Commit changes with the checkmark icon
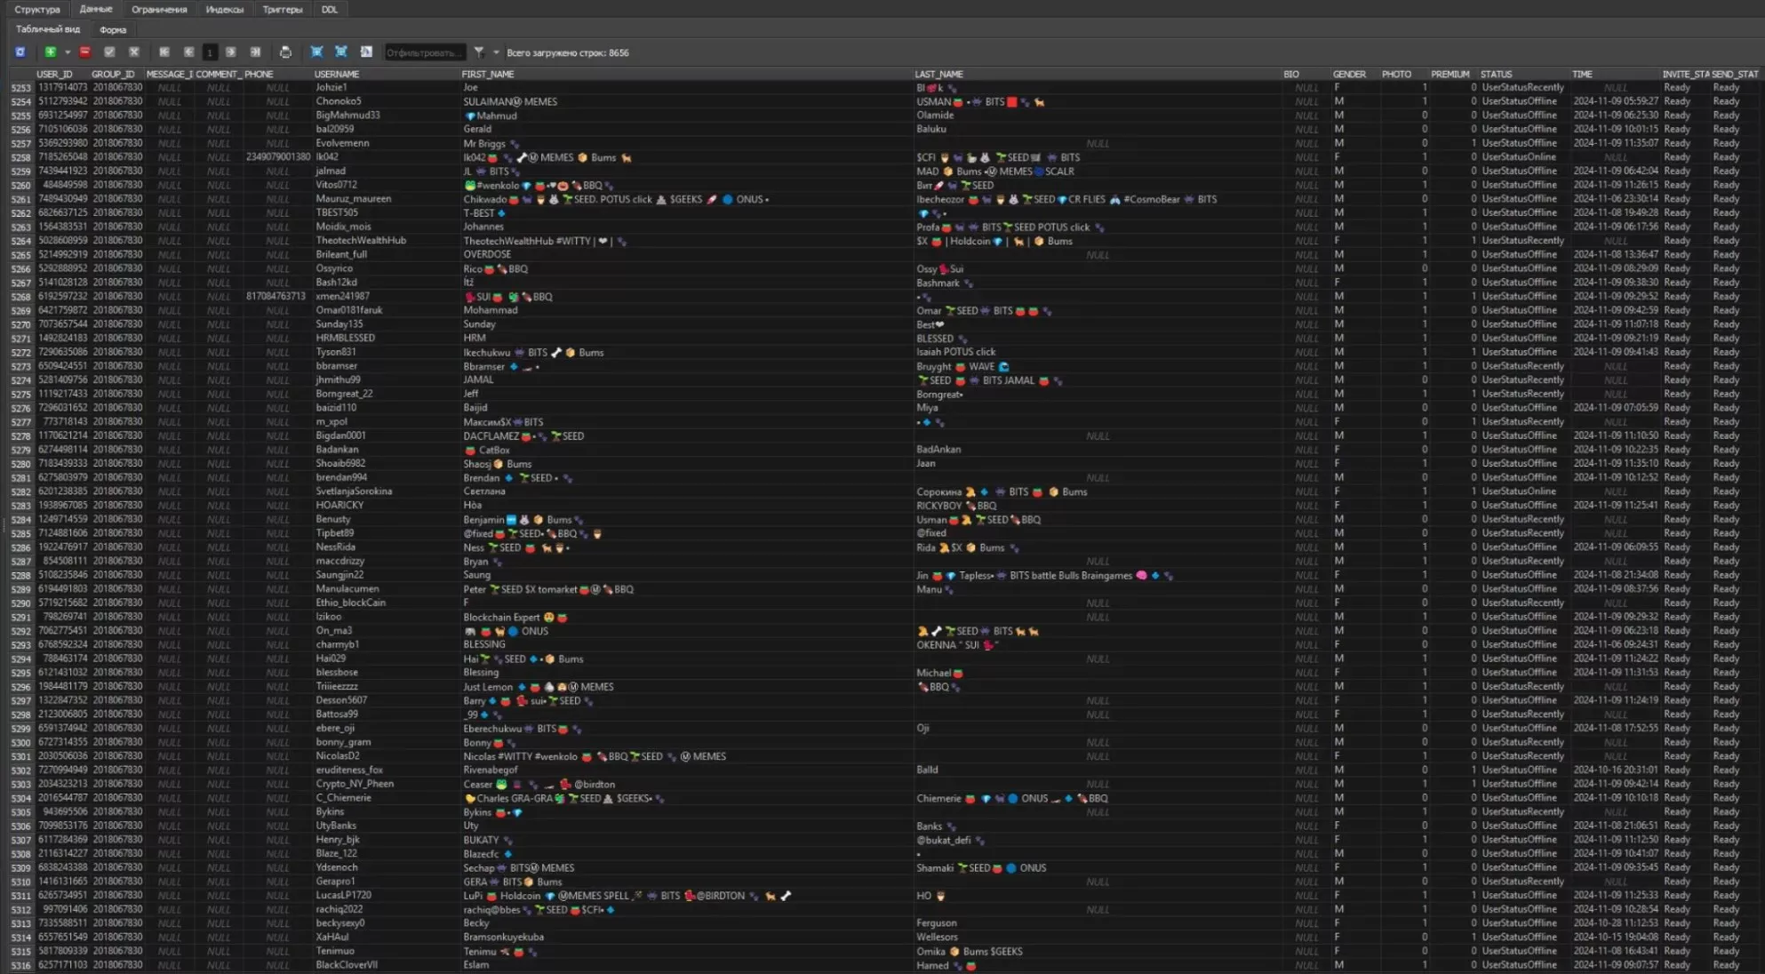This screenshot has height=974, width=1765. 109,52
